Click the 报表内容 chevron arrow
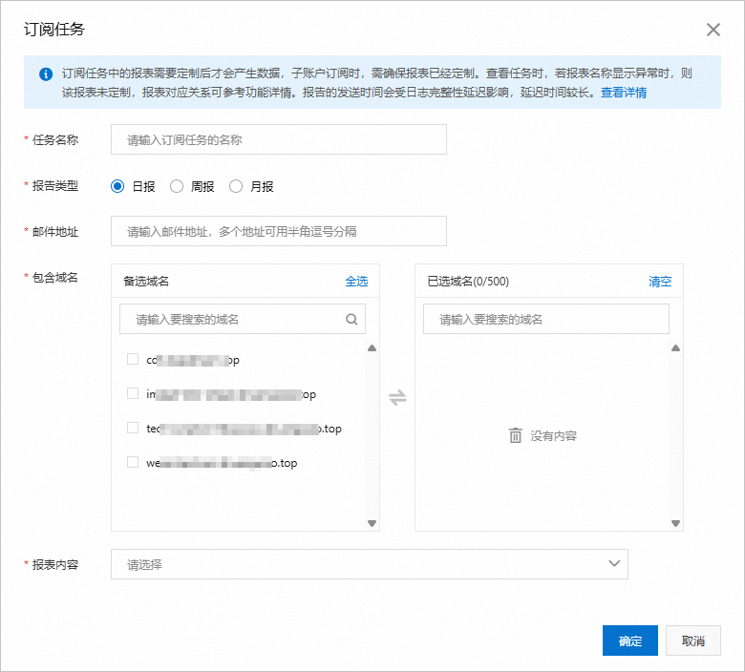The height and width of the screenshot is (672, 745). click(x=614, y=564)
